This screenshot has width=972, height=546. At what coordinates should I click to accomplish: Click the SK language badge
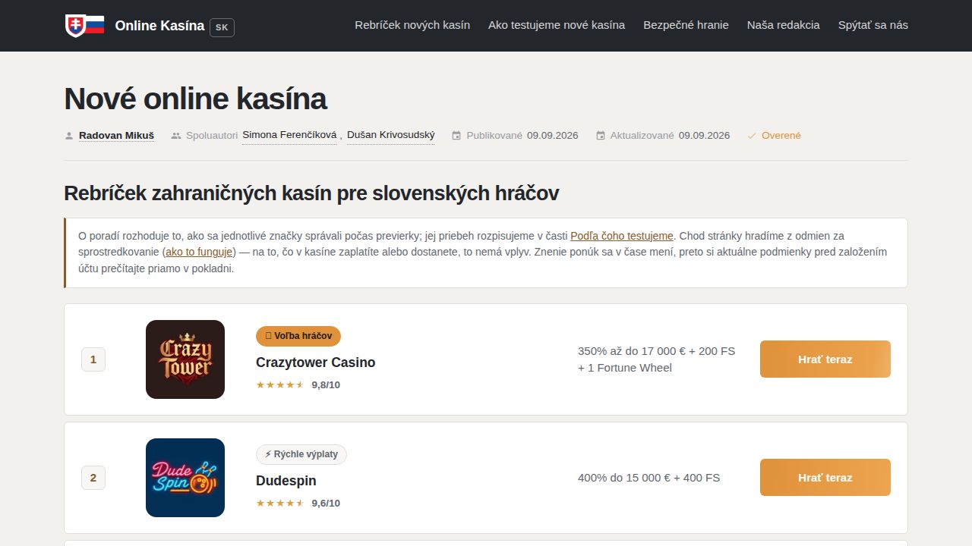click(222, 27)
